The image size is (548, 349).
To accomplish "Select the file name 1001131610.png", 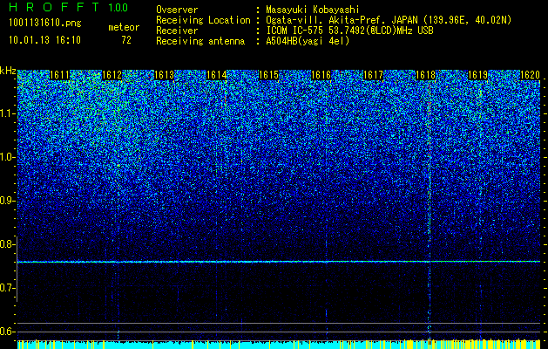I will click(45, 24).
